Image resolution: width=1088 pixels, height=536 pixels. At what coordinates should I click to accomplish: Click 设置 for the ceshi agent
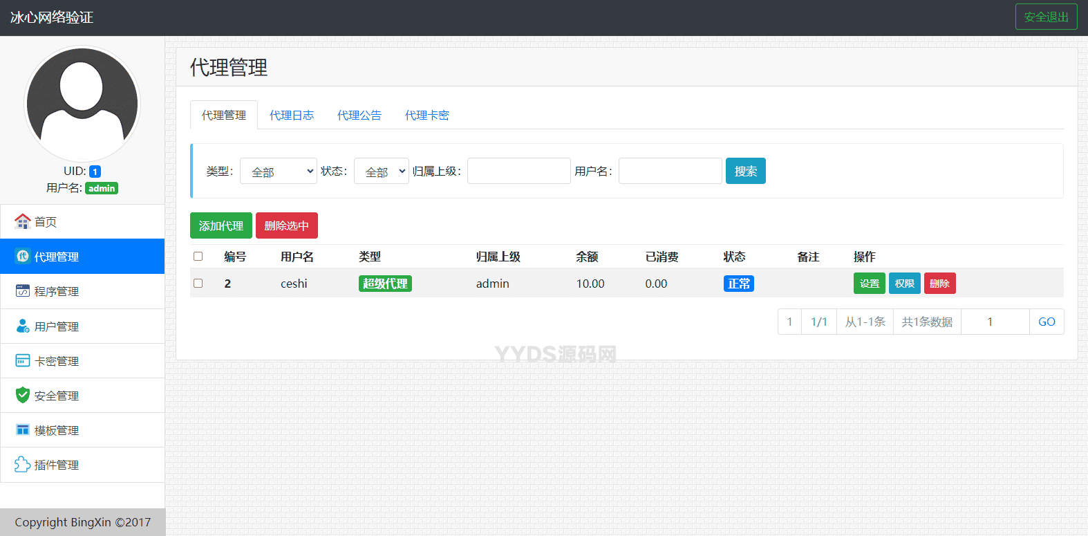(x=870, y=284)
